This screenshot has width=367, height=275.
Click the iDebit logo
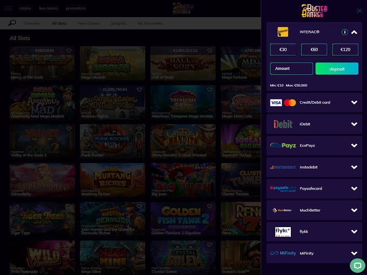click(x=283, y=124)
